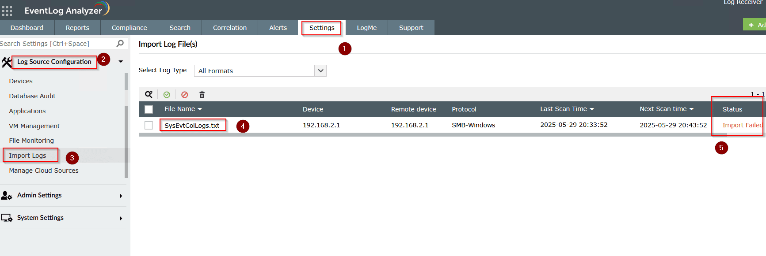
Task: Open Import Logs in sidebar
Action: (x=27, y=156)
